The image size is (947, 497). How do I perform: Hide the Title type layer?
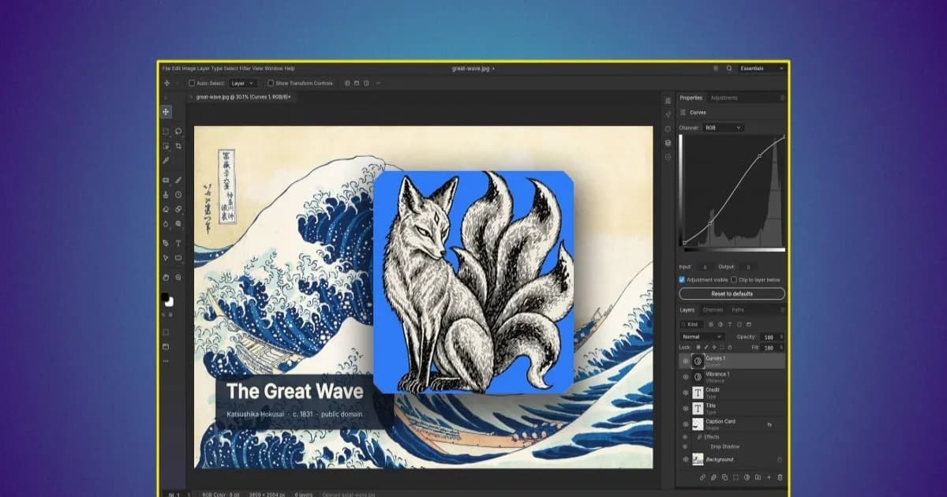click(x=685, y=408)
